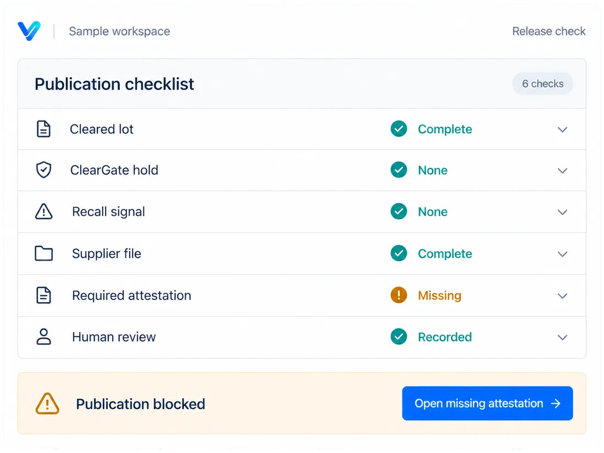Image resolution: width=604 pixels, height=453 pixels.
Task: Expand the Human review row chevron
Action: tap(562, 337)
